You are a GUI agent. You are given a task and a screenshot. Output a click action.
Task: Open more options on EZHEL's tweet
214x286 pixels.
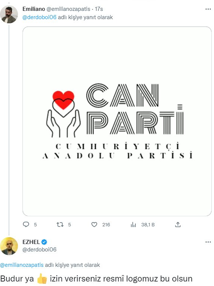[x=208, y=242]
